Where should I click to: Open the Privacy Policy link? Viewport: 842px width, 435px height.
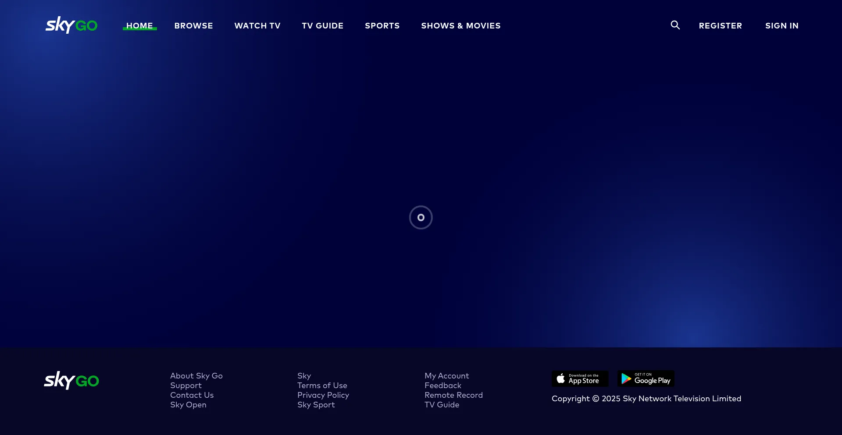pyautogui.click(x=323, y=395)
